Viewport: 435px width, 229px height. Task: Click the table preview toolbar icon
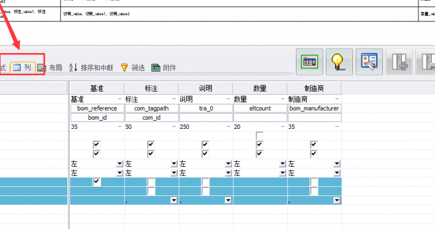309,62
